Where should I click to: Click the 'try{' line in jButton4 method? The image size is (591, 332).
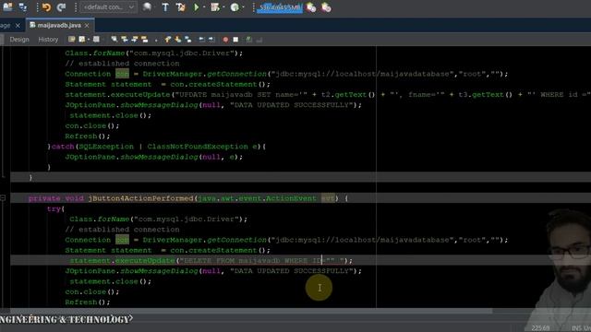(x=55, y=208)
